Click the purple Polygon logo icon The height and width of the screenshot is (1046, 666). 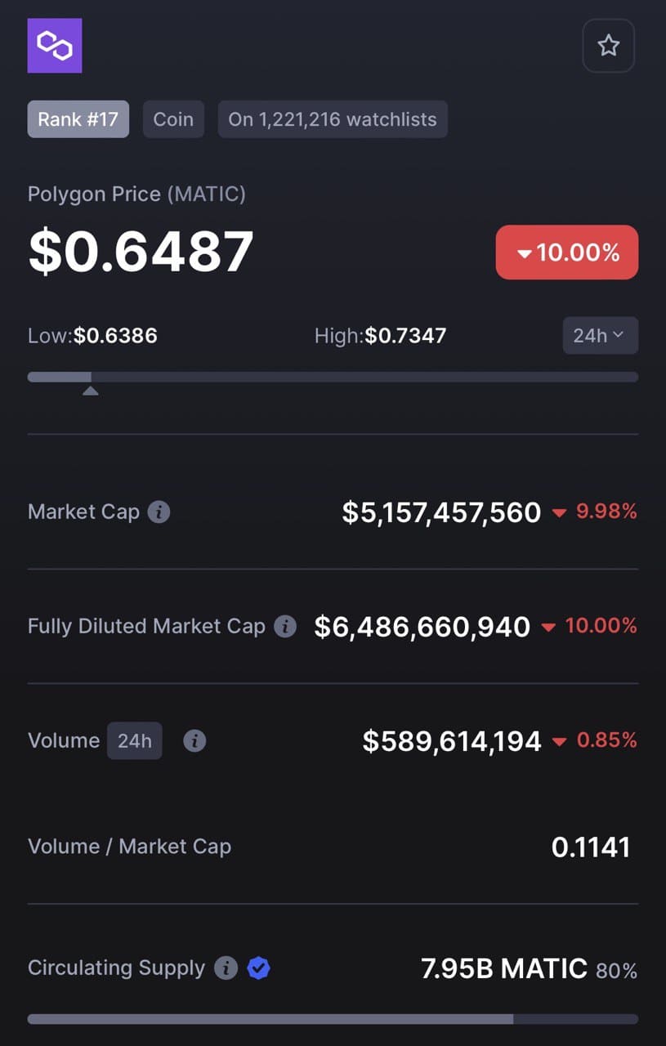55,46
